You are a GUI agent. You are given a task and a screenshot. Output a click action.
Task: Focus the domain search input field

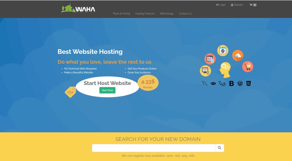[153, 148]
